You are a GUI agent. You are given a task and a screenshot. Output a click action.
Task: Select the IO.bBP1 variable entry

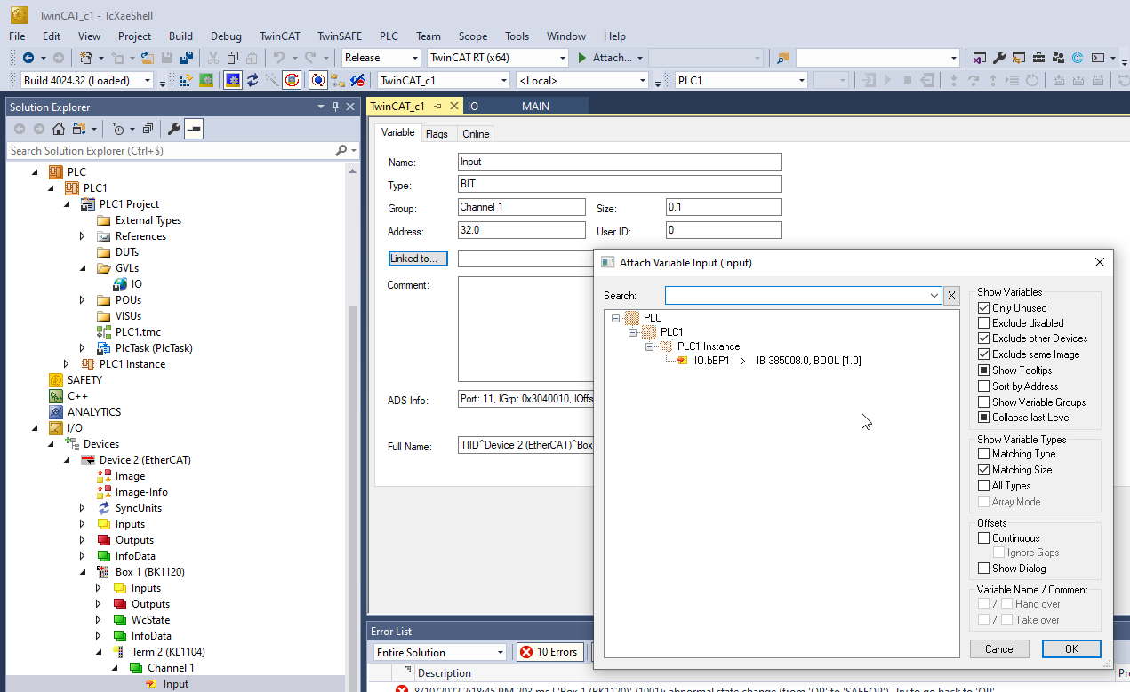[x=711, y=361]
